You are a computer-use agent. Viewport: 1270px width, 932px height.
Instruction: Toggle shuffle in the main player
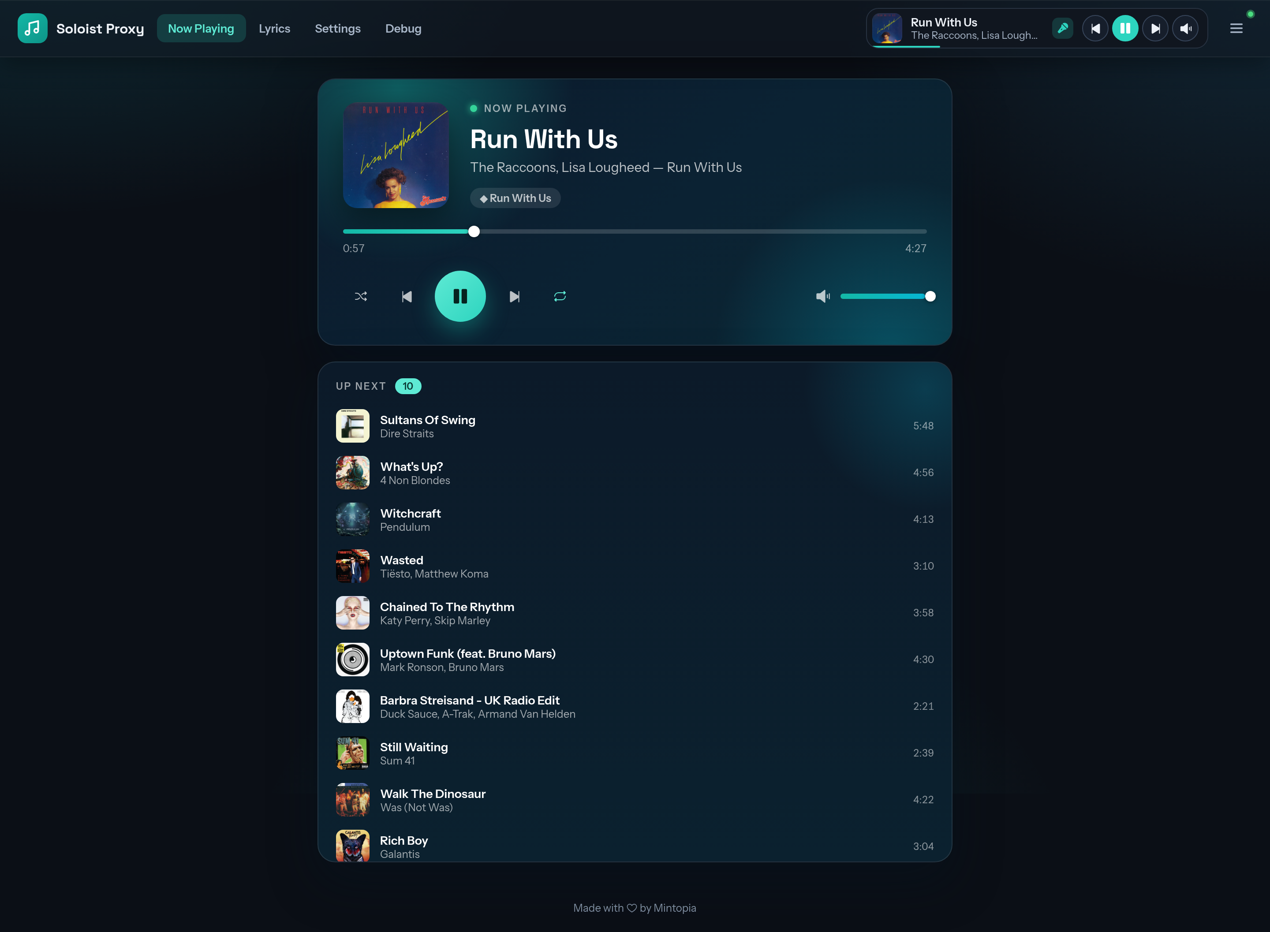pos(361,296)
